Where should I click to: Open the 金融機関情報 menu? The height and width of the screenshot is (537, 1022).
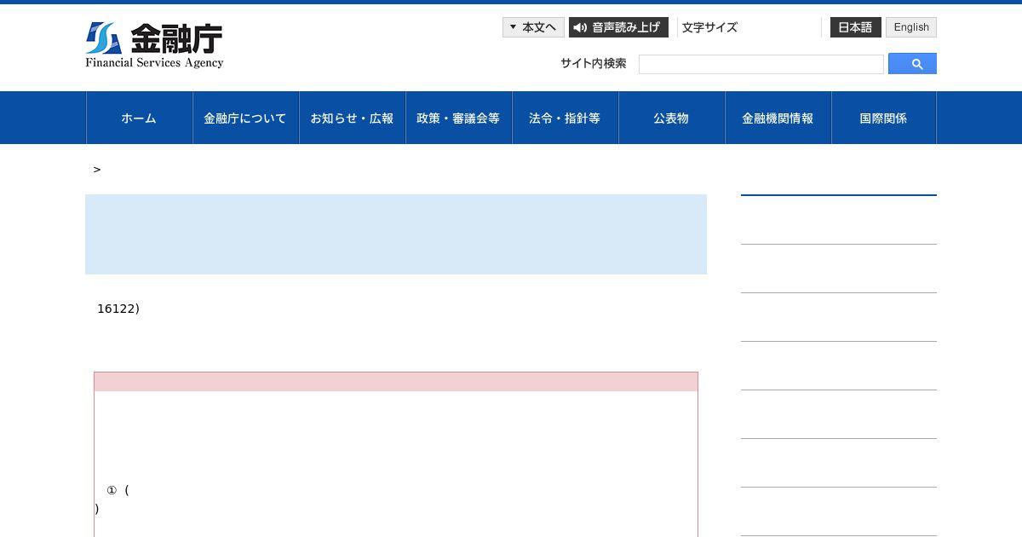(x=778, y=118)
